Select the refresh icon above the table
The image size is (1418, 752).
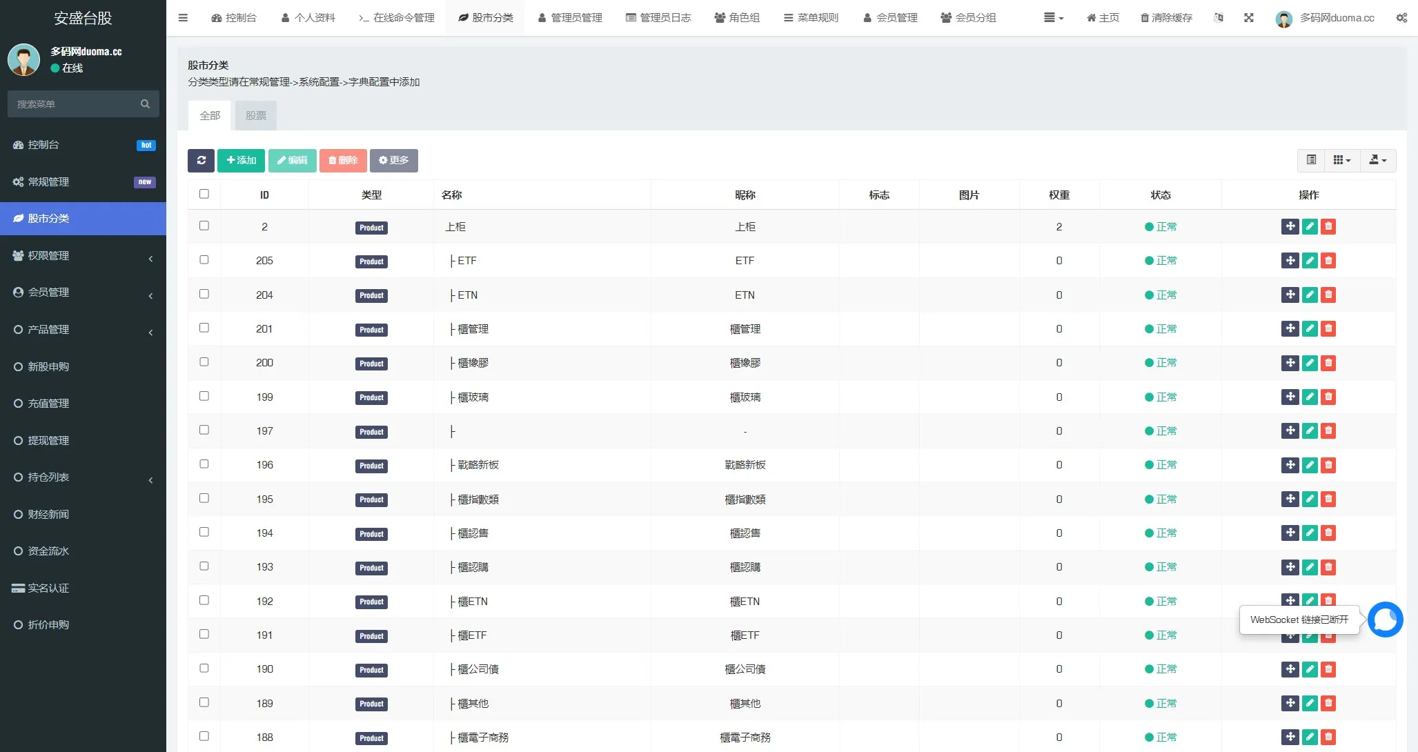[201, 160]
